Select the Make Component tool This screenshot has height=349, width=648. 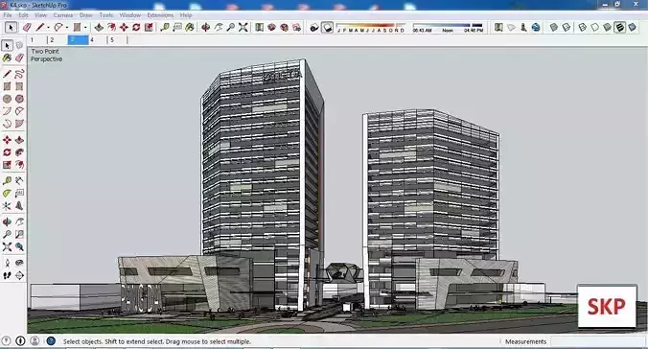[x=19, y=45]
